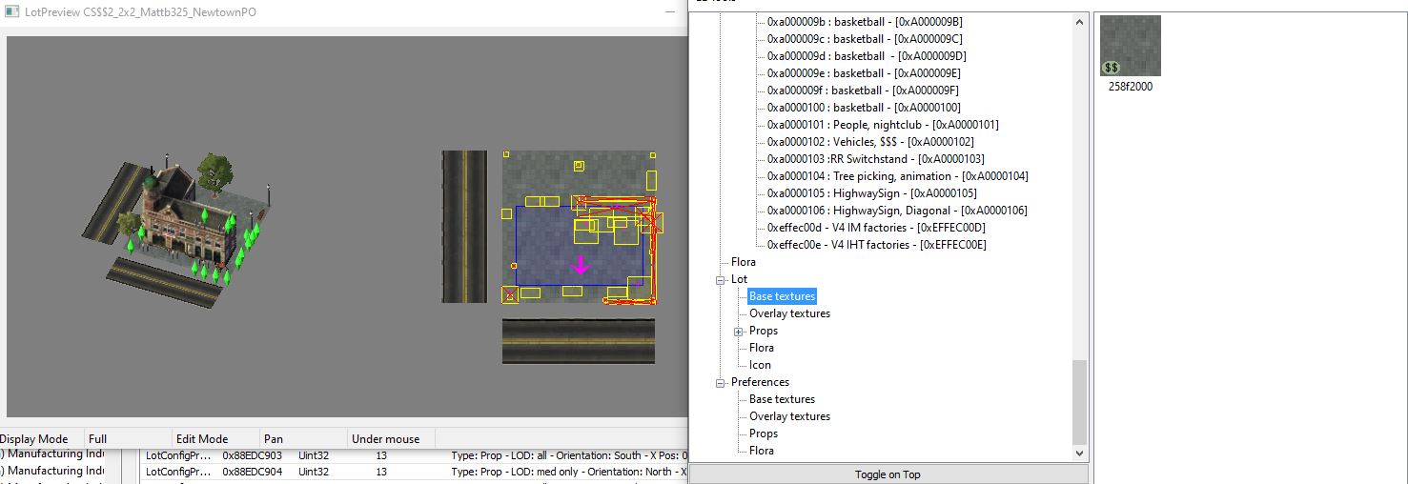The image size is (1408, 484).
Task: Collapse the Lot tree node
Action: tap(720, 279)
